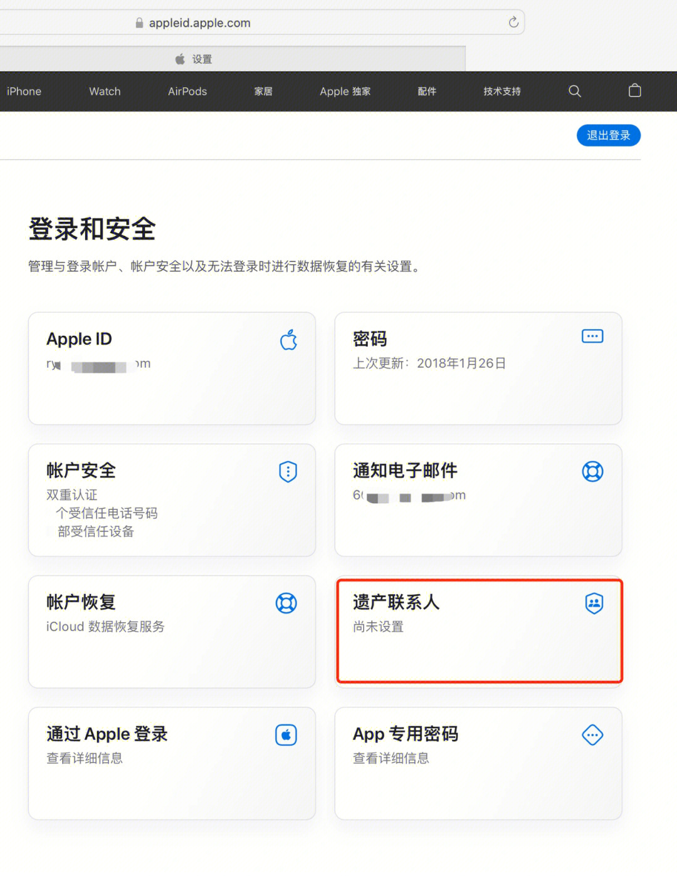
Task: Click the Apple logo on the 设置 tab
Action: coord(180,59)
